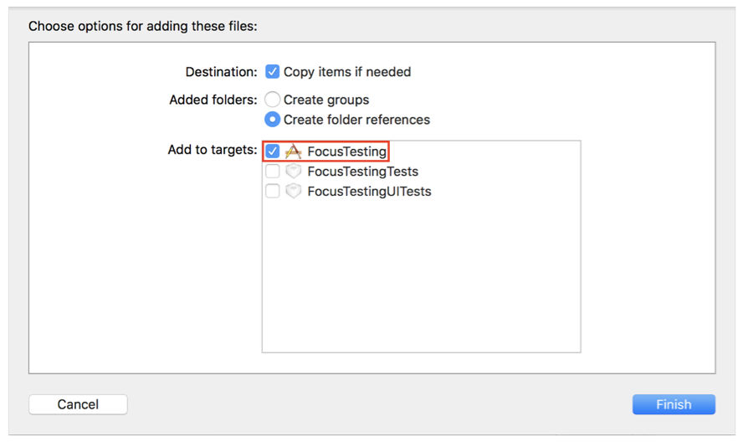Click the 'Add to targets:' label

[213, 151]
